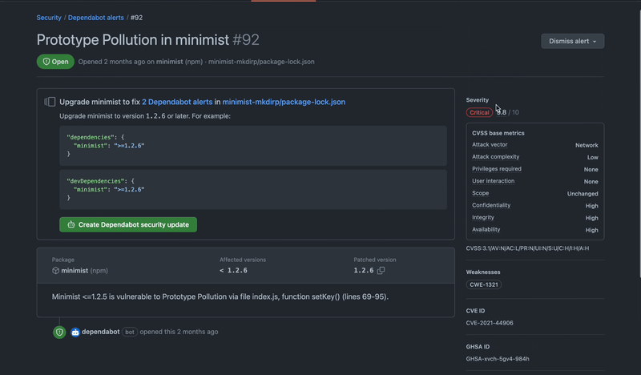
Task: Click the green Open status badge
Action: pos(55,62)
